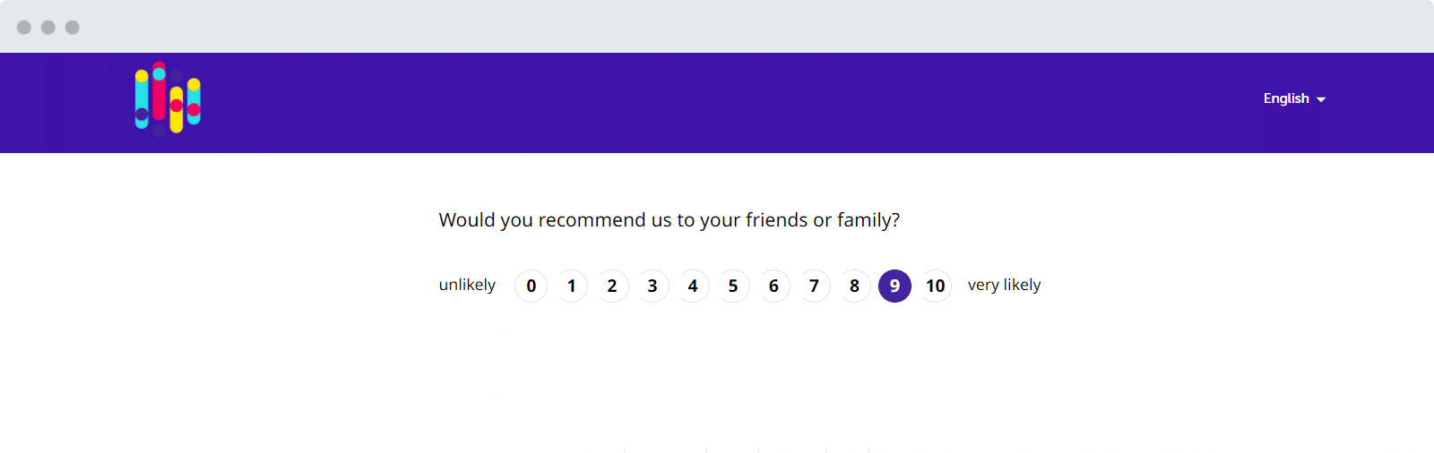Click the recommend question text

click(669, 220)
